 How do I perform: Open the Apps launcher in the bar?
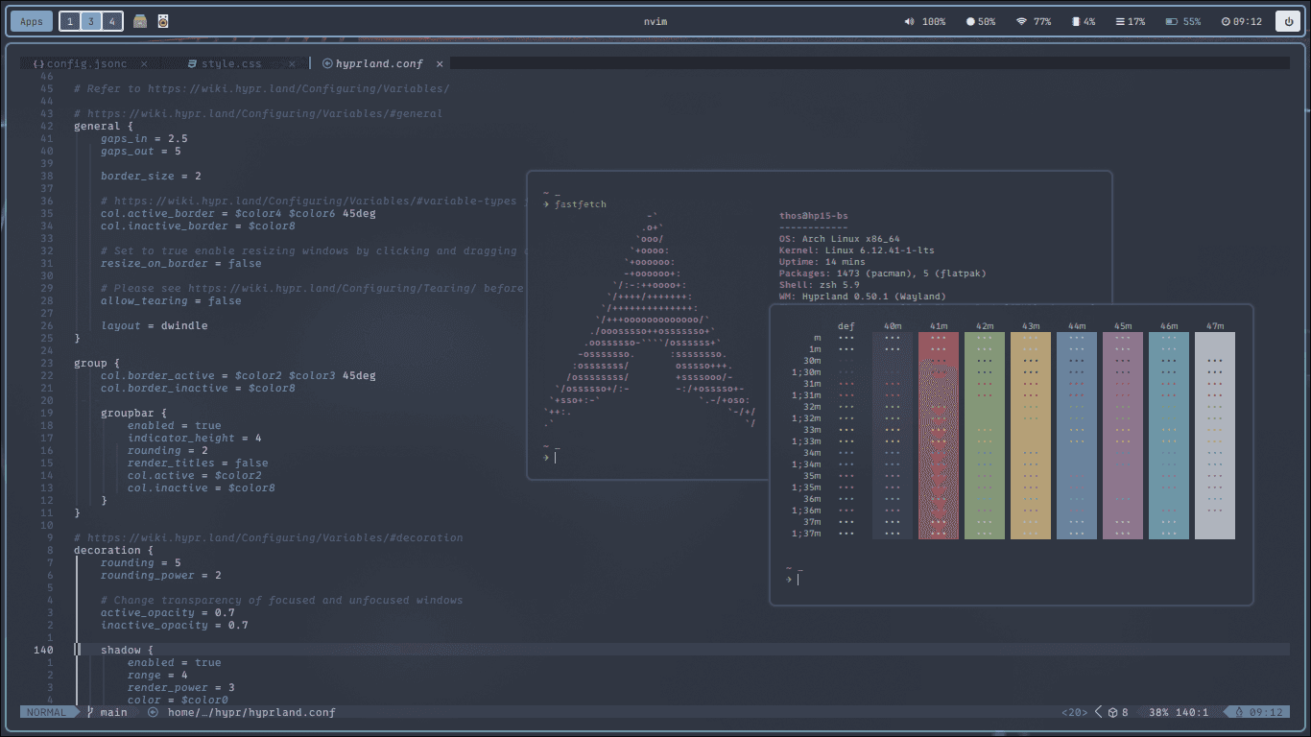click(x=32, y=21)
